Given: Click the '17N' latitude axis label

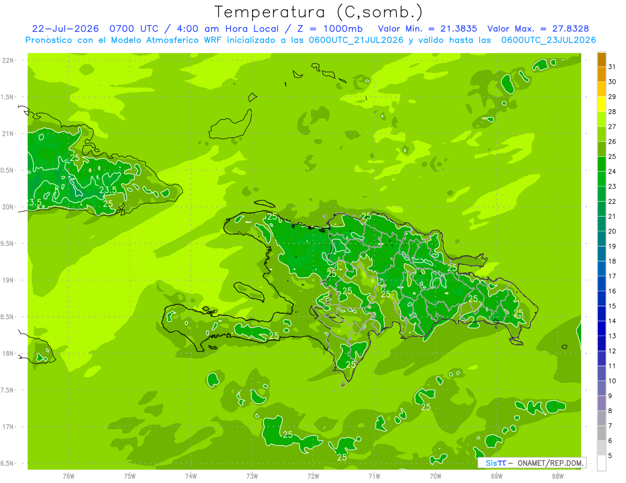Looking at the screenshot, I should click(x=8, y=427).
